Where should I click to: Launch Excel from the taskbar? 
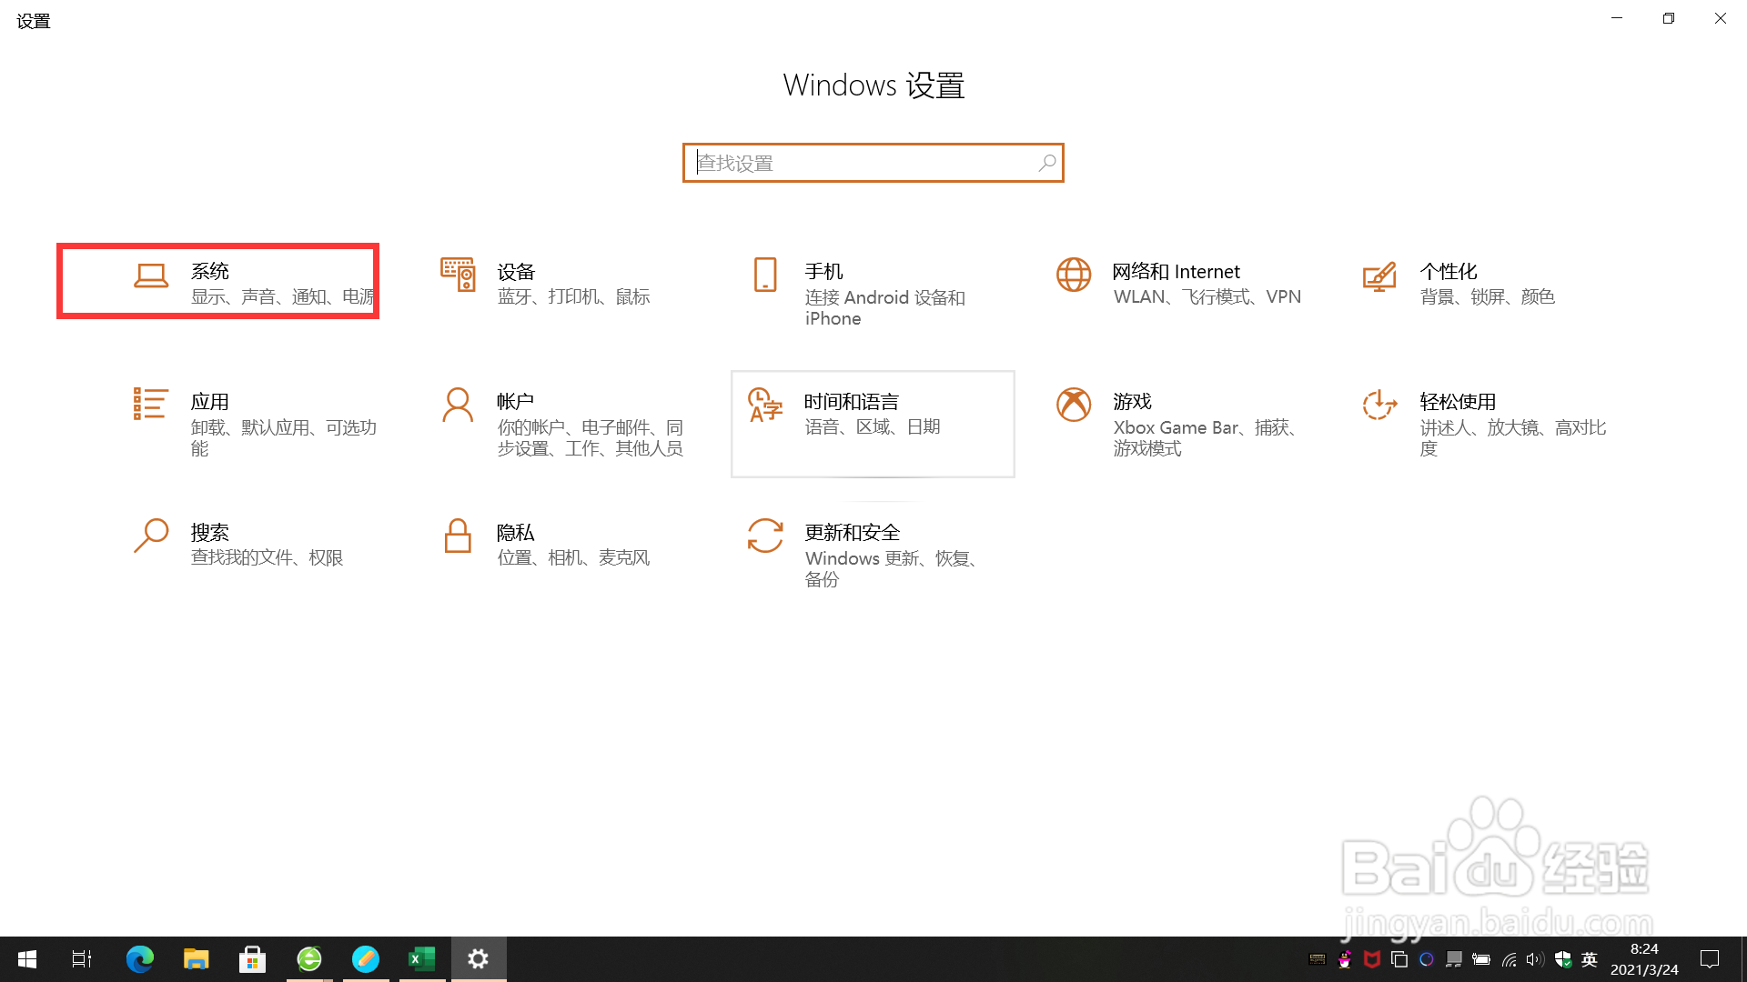click(x=421, y=959)
